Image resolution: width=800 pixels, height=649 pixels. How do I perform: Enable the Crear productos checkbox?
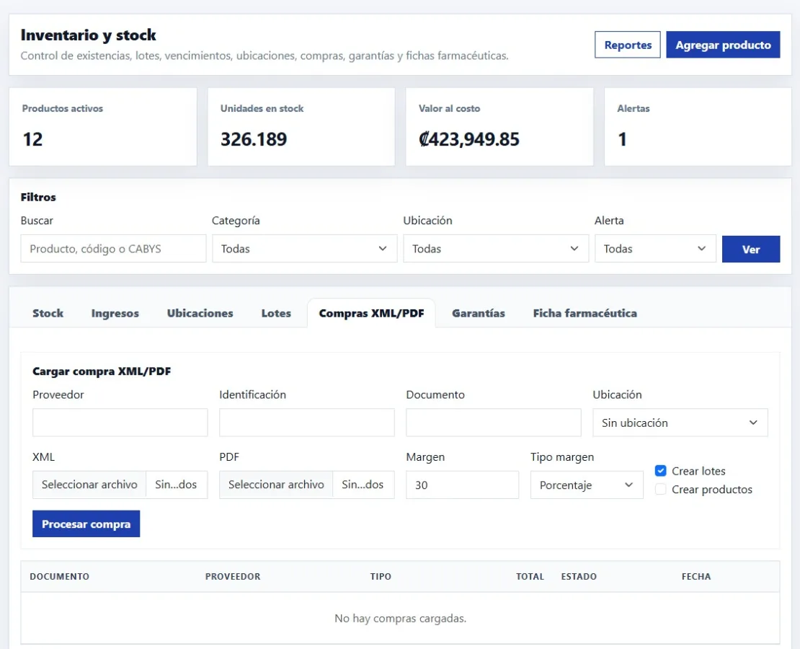coord(660,489)
